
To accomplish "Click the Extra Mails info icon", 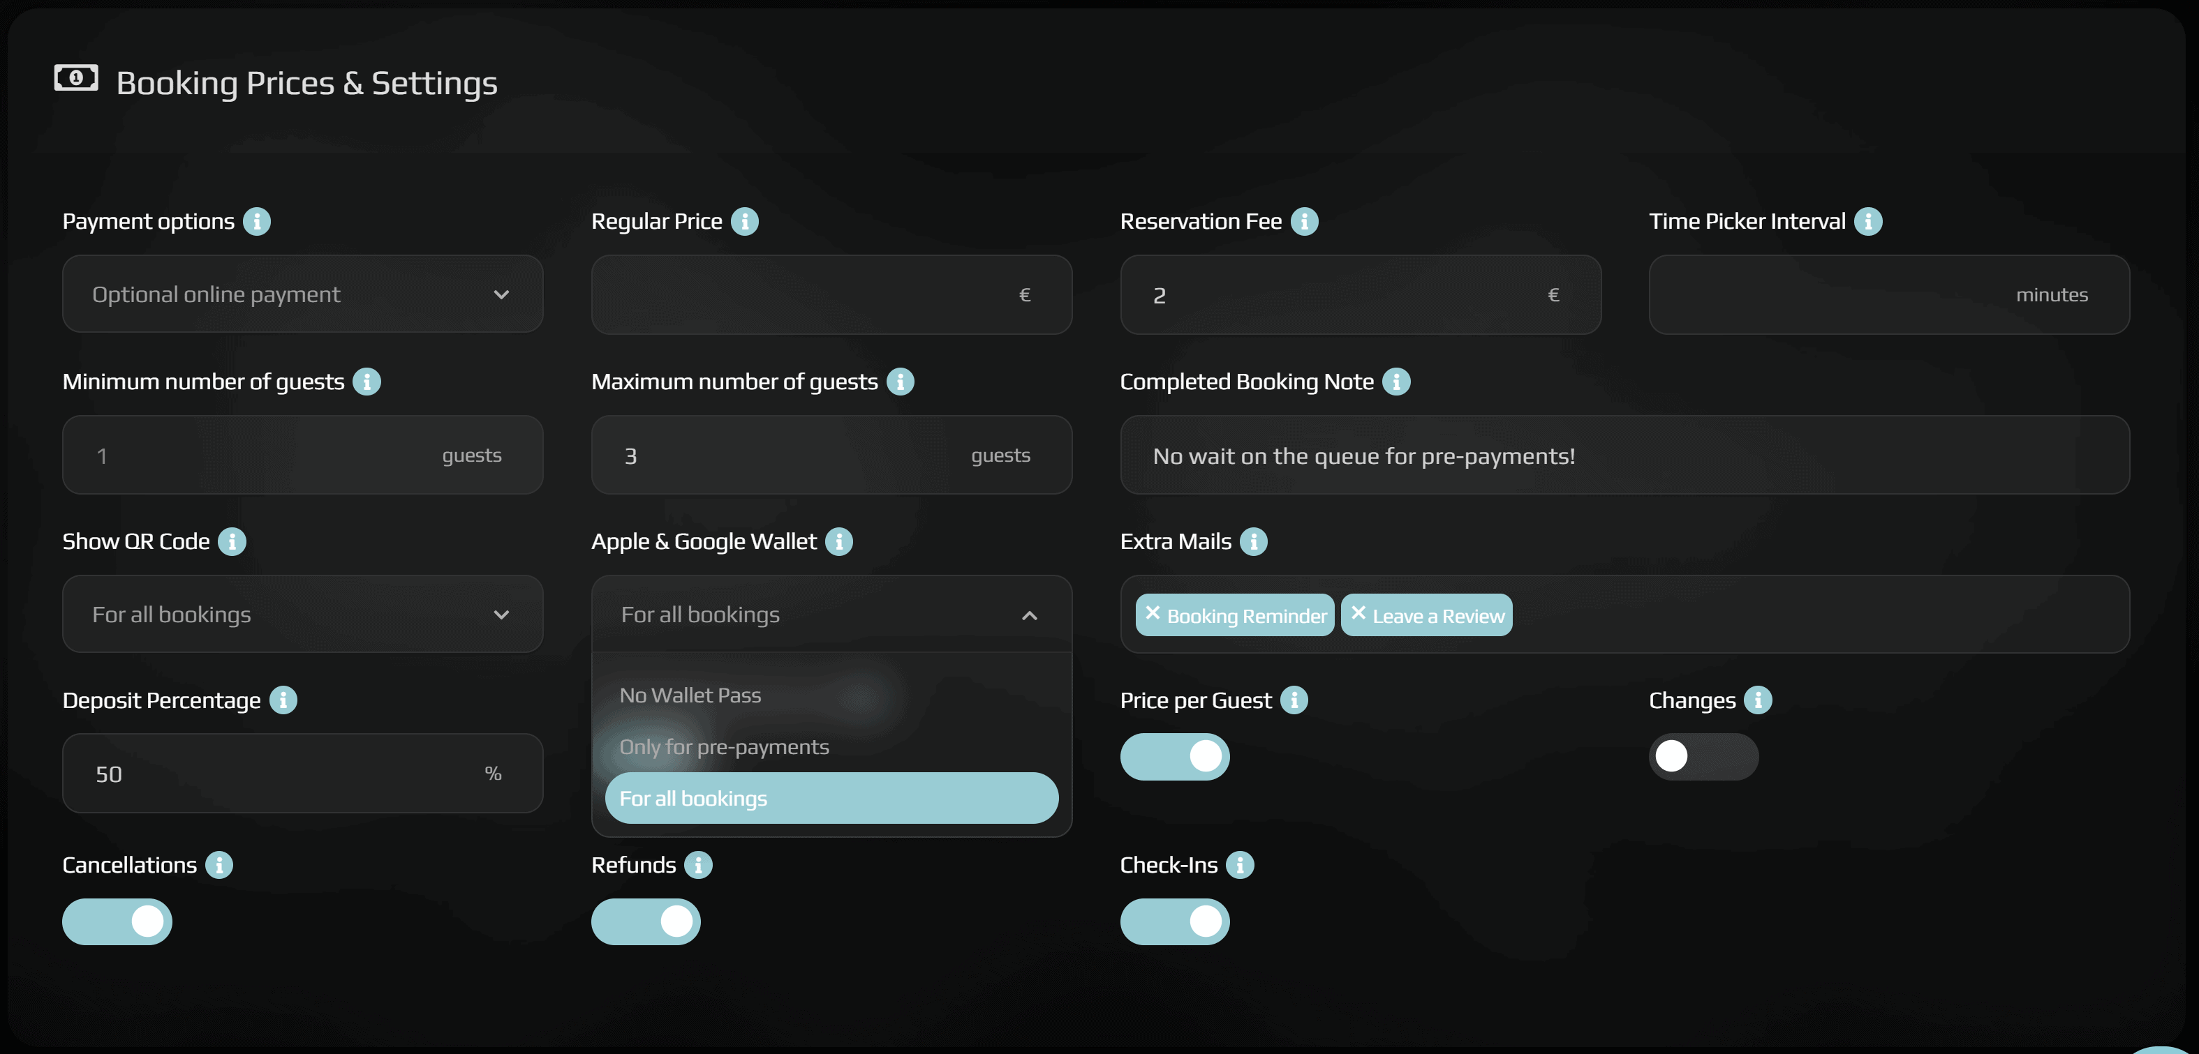I will pos(1253,541).
